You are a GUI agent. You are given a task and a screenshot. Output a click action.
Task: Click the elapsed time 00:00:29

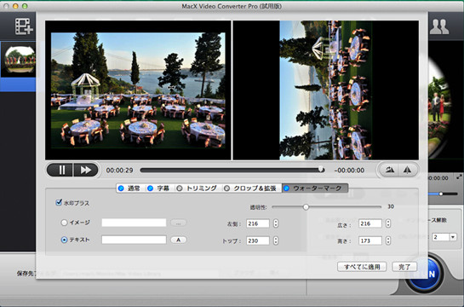(x=119, y=171)
